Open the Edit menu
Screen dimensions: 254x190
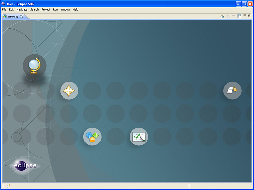(x=11, y=10)
